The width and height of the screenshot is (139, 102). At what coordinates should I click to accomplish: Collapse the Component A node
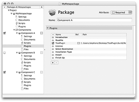click(x=17, y=33)
